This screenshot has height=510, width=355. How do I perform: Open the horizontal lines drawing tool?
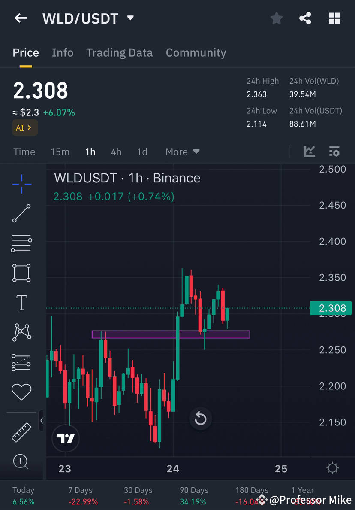(21, 243)
